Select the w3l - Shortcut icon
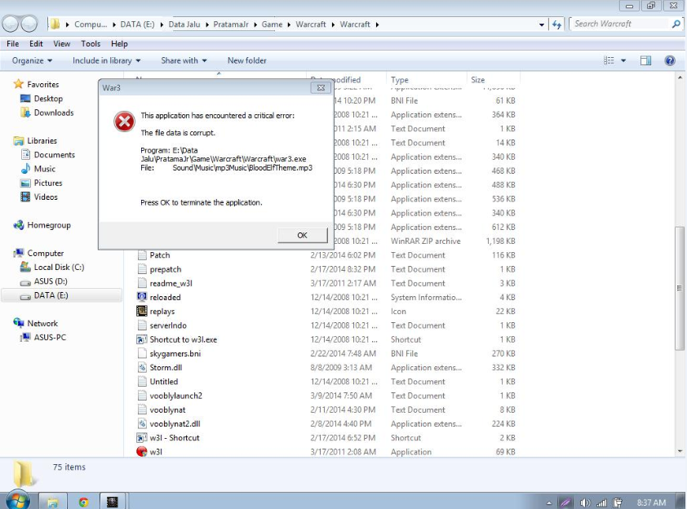The image size is (687, 509). (142, 437)
